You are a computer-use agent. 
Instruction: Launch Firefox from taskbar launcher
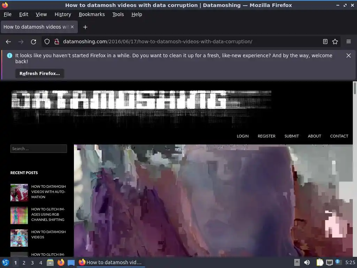point(61,262)
